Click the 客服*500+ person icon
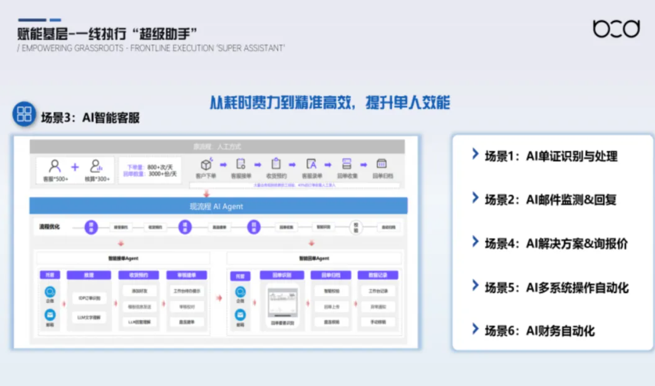Image resolution: width=655 pixels, height=386 pixels. (55, 166)
